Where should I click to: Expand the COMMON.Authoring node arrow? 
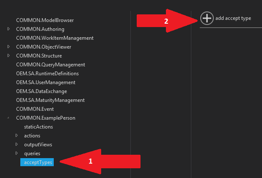coord(8,29)
